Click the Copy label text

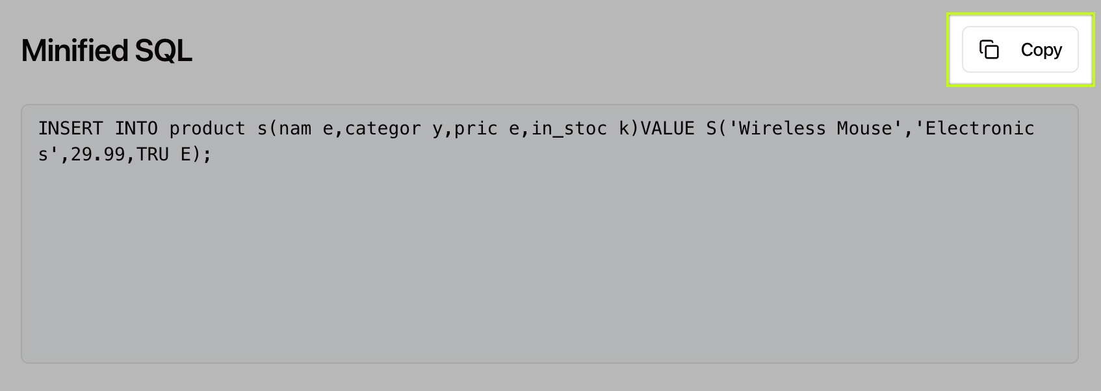(x=1041, y=49)
